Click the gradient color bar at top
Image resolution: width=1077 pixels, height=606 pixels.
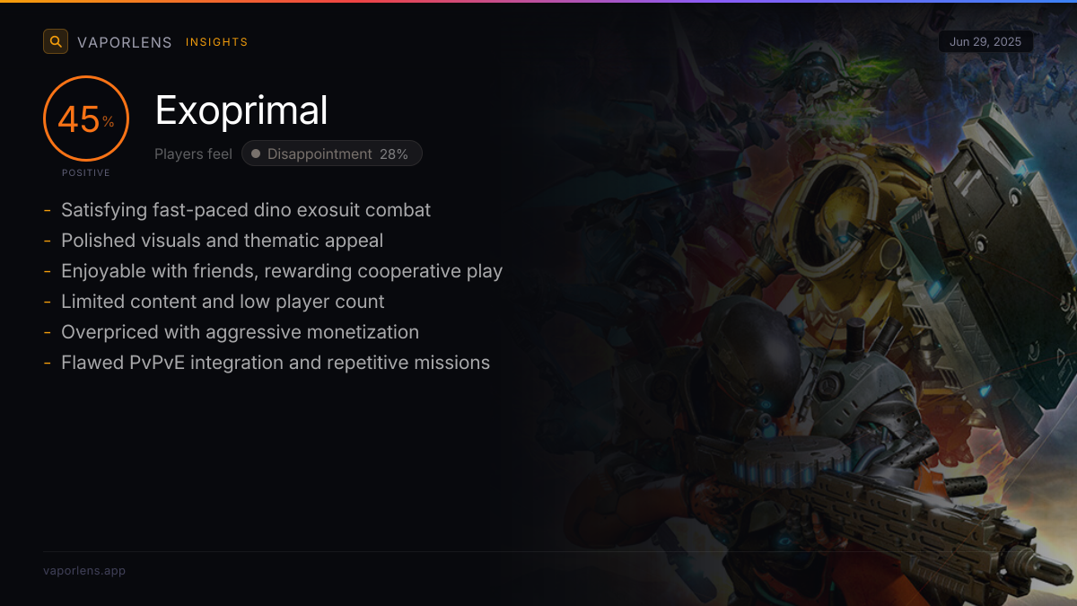pyautogui.click(x=538, y=1)
